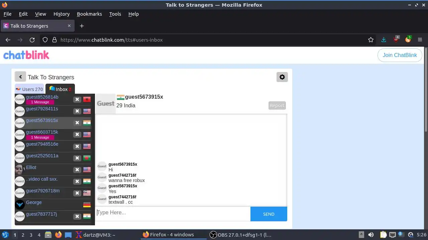The image size is (428, 240).
Task: Click guest5673915x profile Guest avatar
Action: point(106,104)
